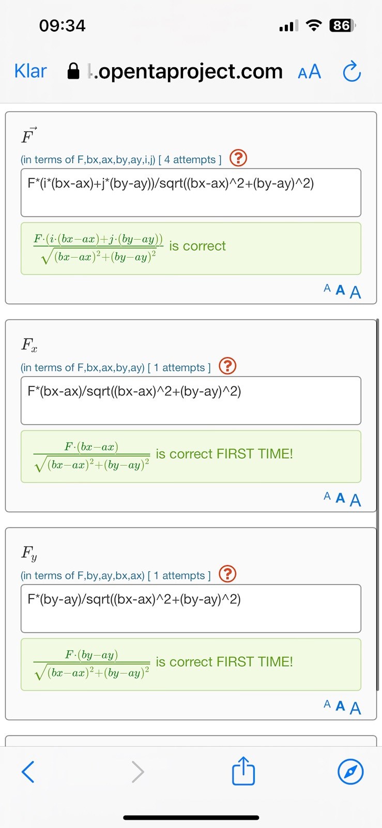Tap the padlock site security icon
Image resolution: width=382 pixels, height=828 pixels.
tap(74, 71)
